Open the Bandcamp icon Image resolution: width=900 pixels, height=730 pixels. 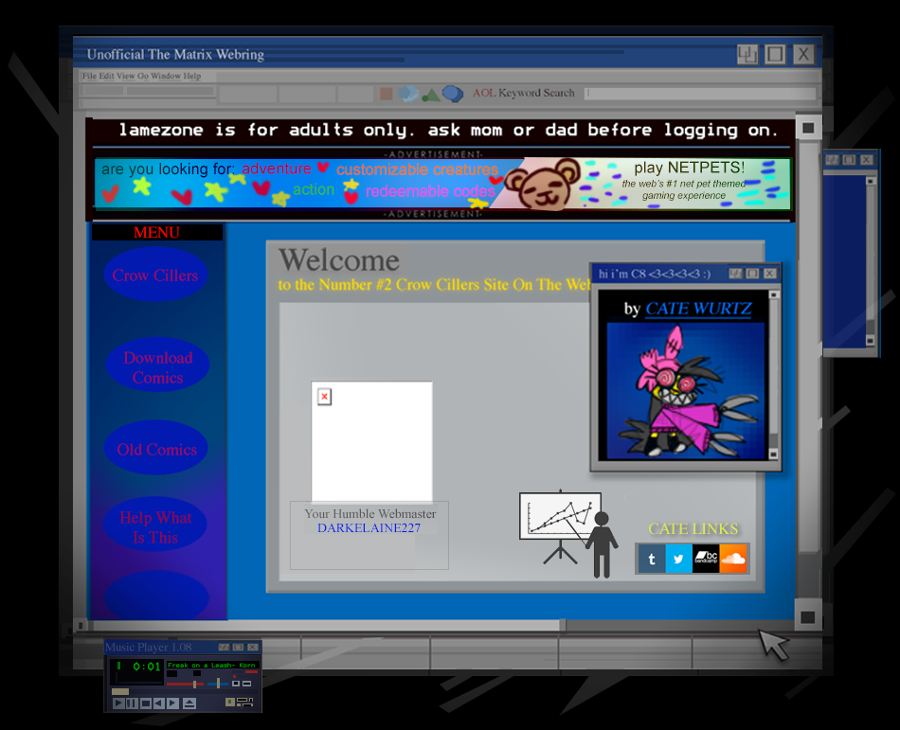point(706,559)
